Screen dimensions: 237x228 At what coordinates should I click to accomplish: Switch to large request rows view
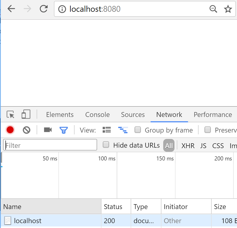[x=107, y=130]
